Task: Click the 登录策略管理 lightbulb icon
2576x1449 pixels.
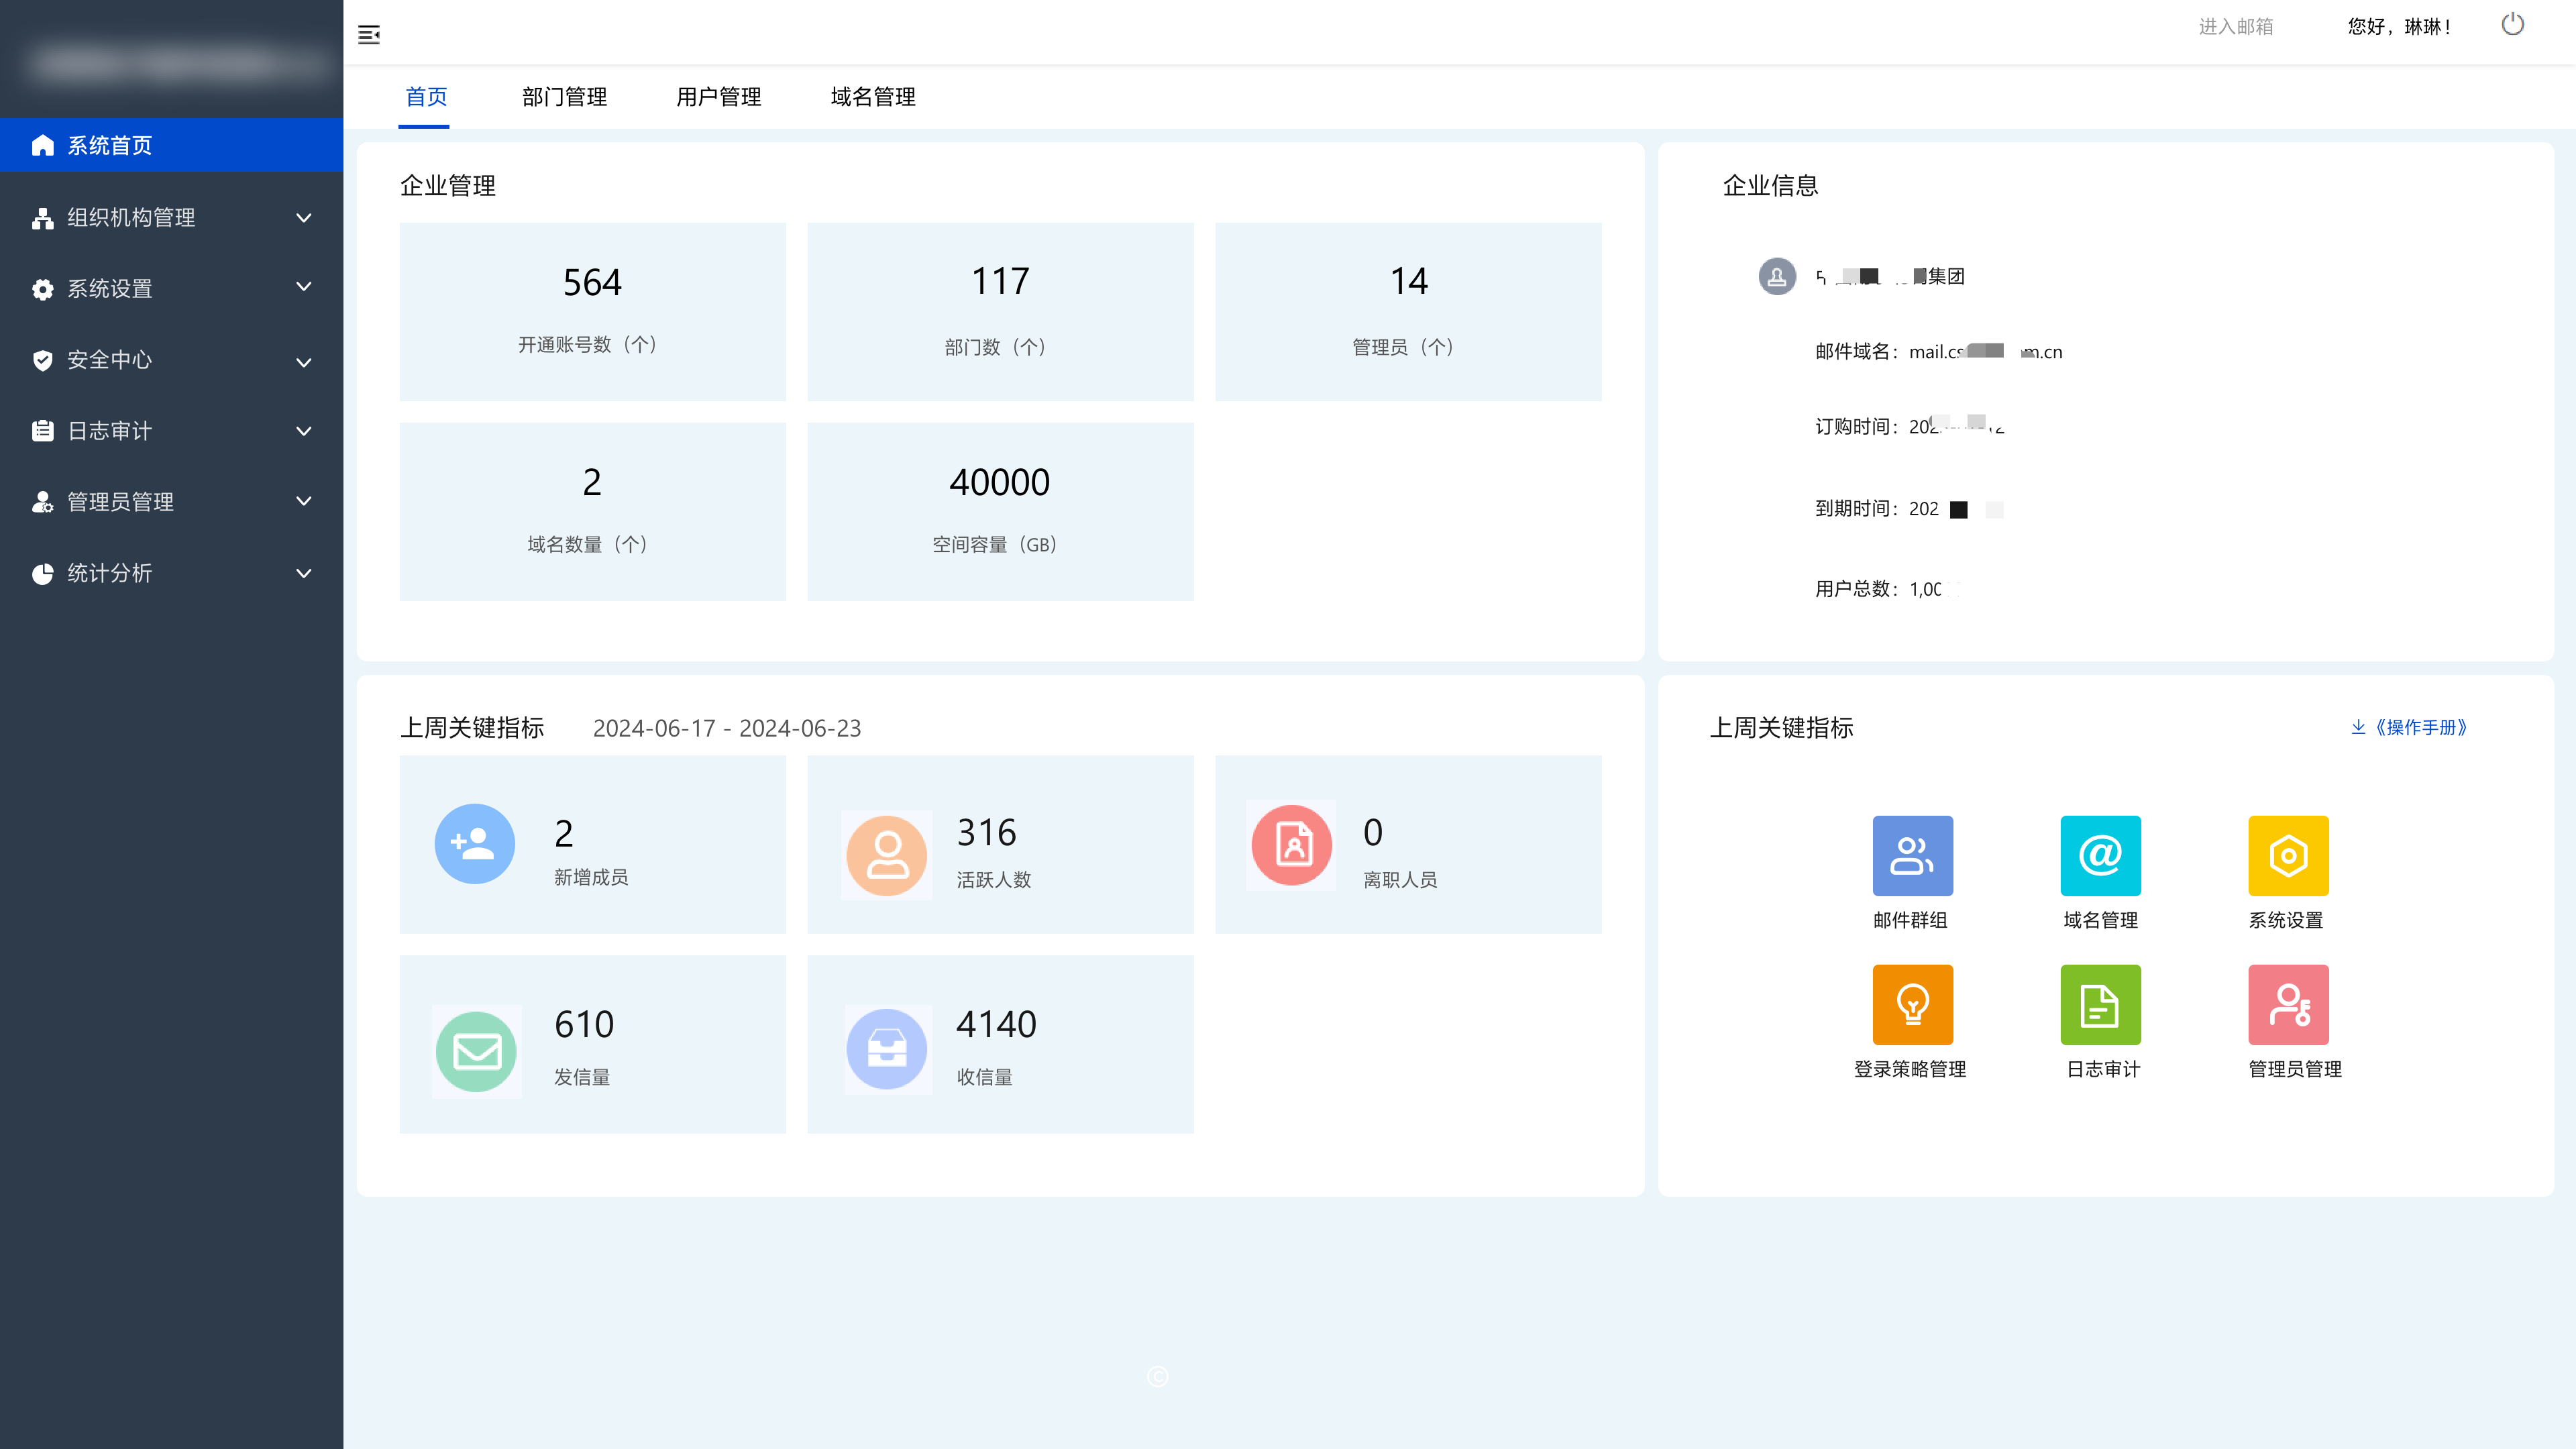Action: point(1912,1004)
